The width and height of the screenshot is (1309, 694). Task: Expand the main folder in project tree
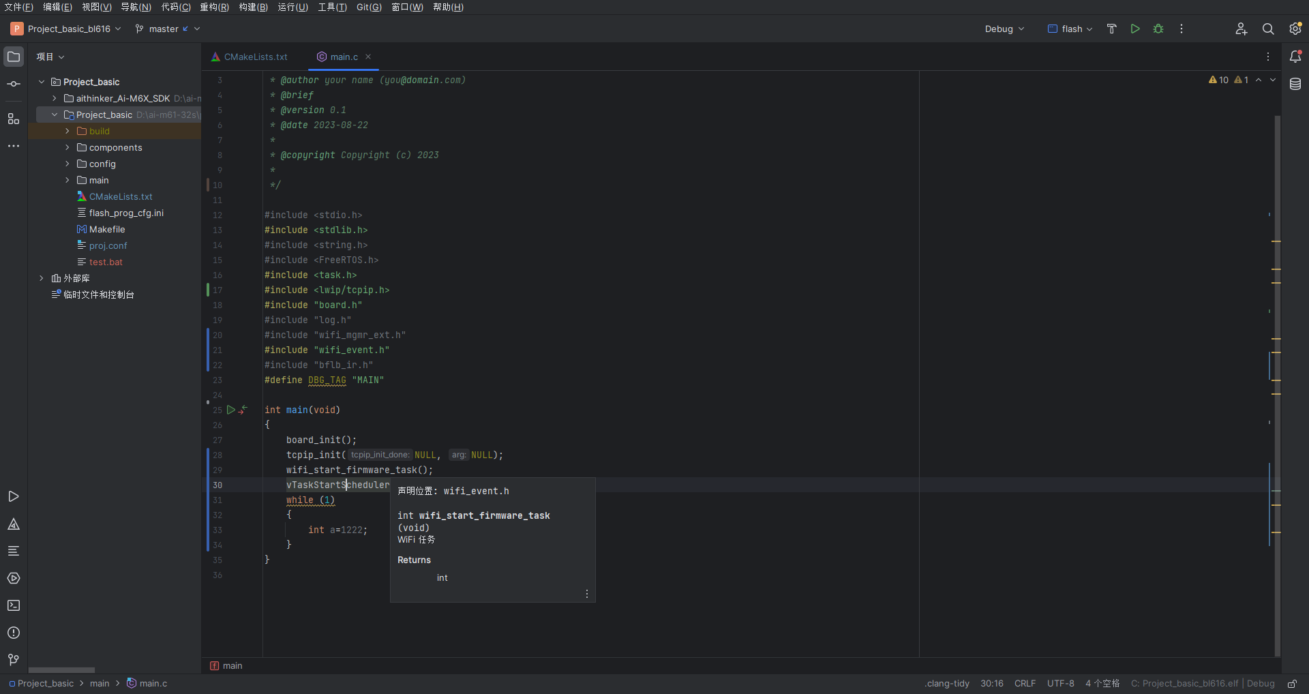[x=67, y=180]
